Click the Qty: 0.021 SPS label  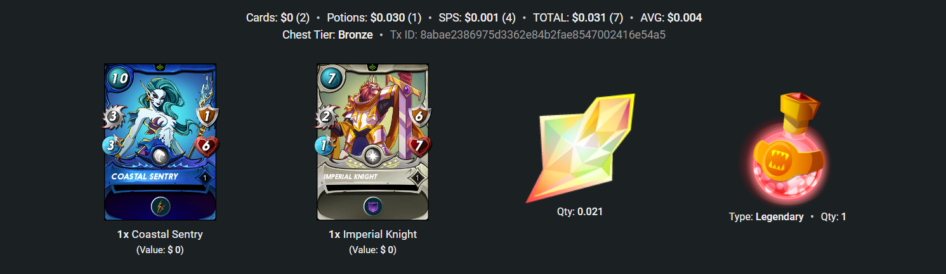(x=580, y=211)
